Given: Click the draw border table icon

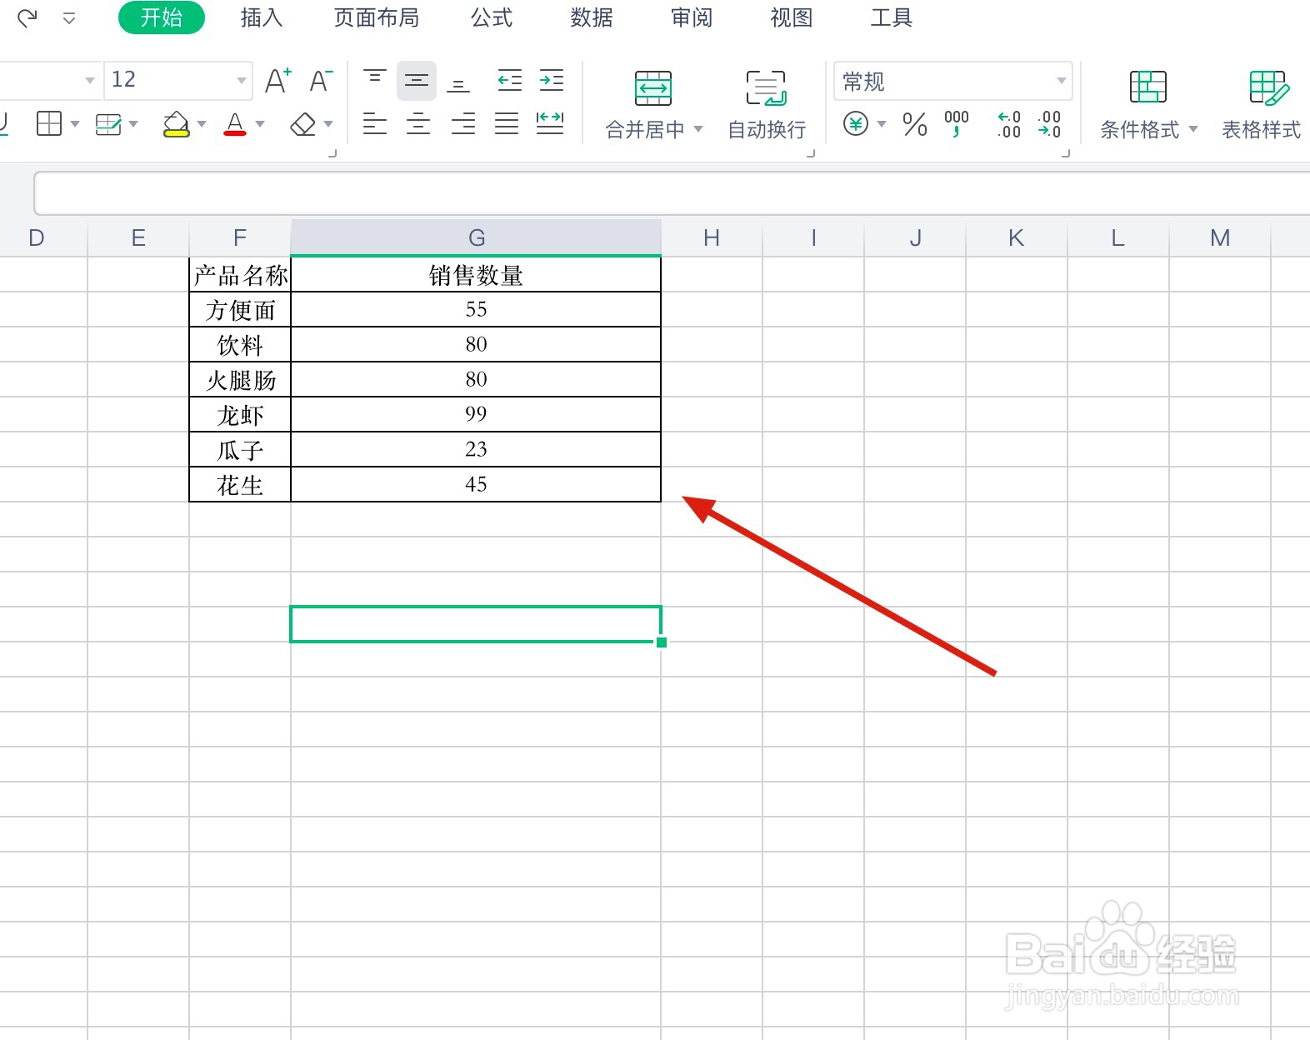Looking at the screenshot, I should (108, 124).
